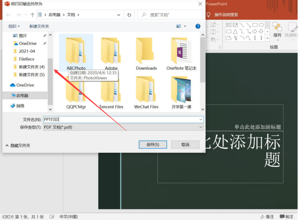Expand the shapes gallery More button
The height and width of the screenshot is (220, 298).
[x=267, y=38]
